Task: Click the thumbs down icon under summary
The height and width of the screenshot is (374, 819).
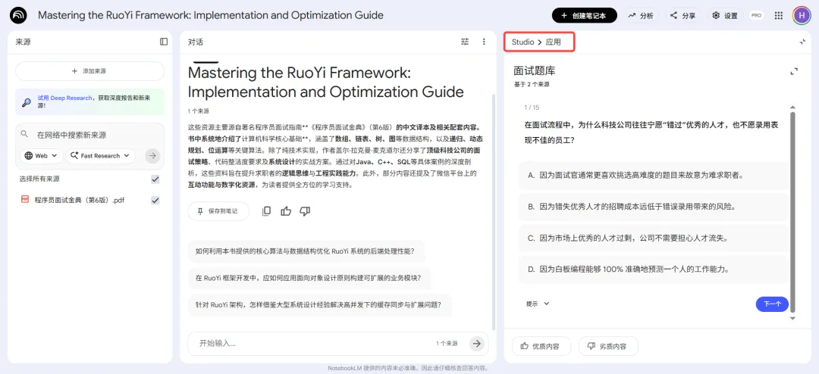Action: (x=305, y=211)
